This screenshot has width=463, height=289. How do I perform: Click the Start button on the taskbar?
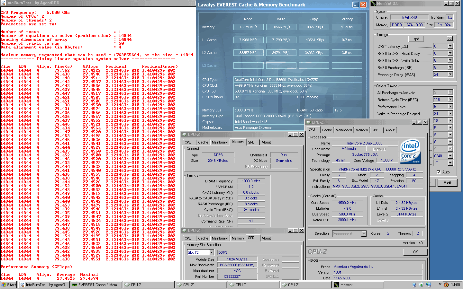pos(9,285)
